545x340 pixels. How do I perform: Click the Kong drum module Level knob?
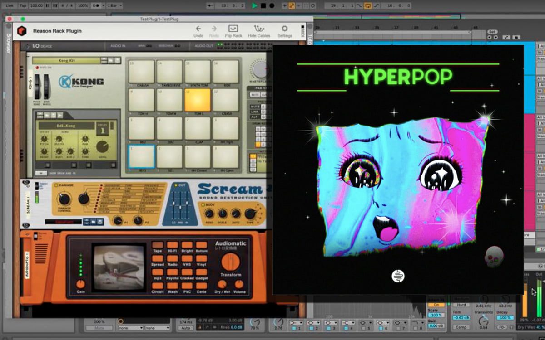103,146
